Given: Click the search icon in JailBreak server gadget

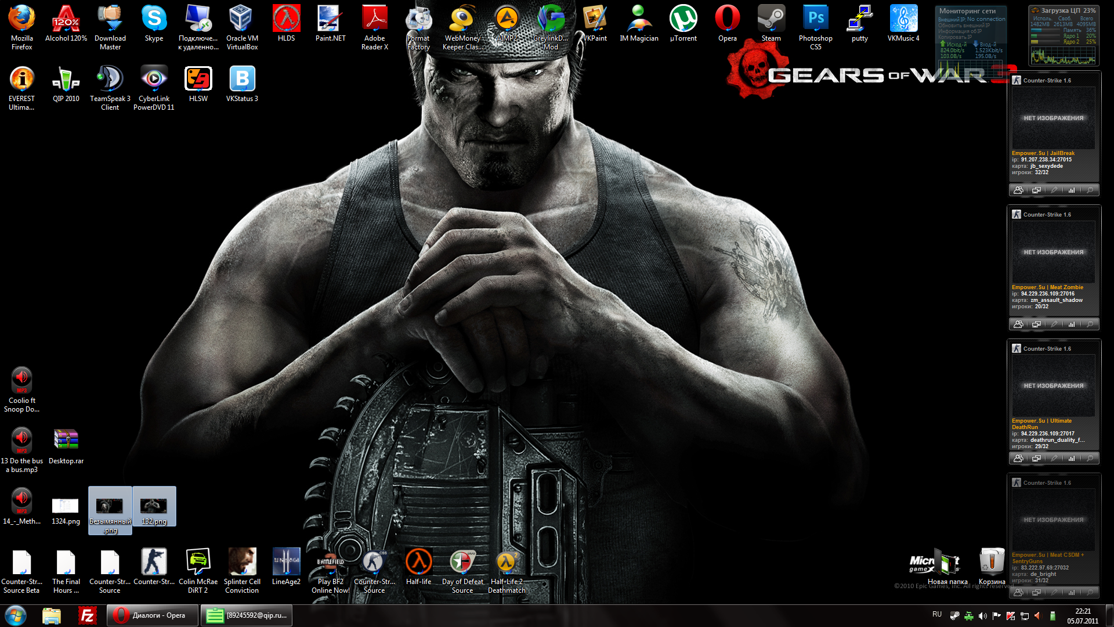Looking at the screenshot, I should pyautogui.click(x=1090, y=190).
